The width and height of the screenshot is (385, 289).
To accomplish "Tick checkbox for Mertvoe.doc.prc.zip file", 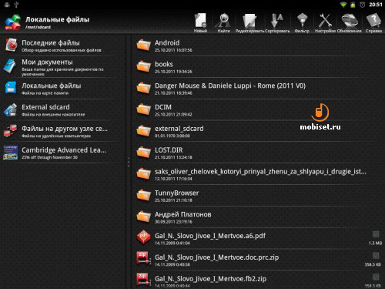I will (376, 255).
